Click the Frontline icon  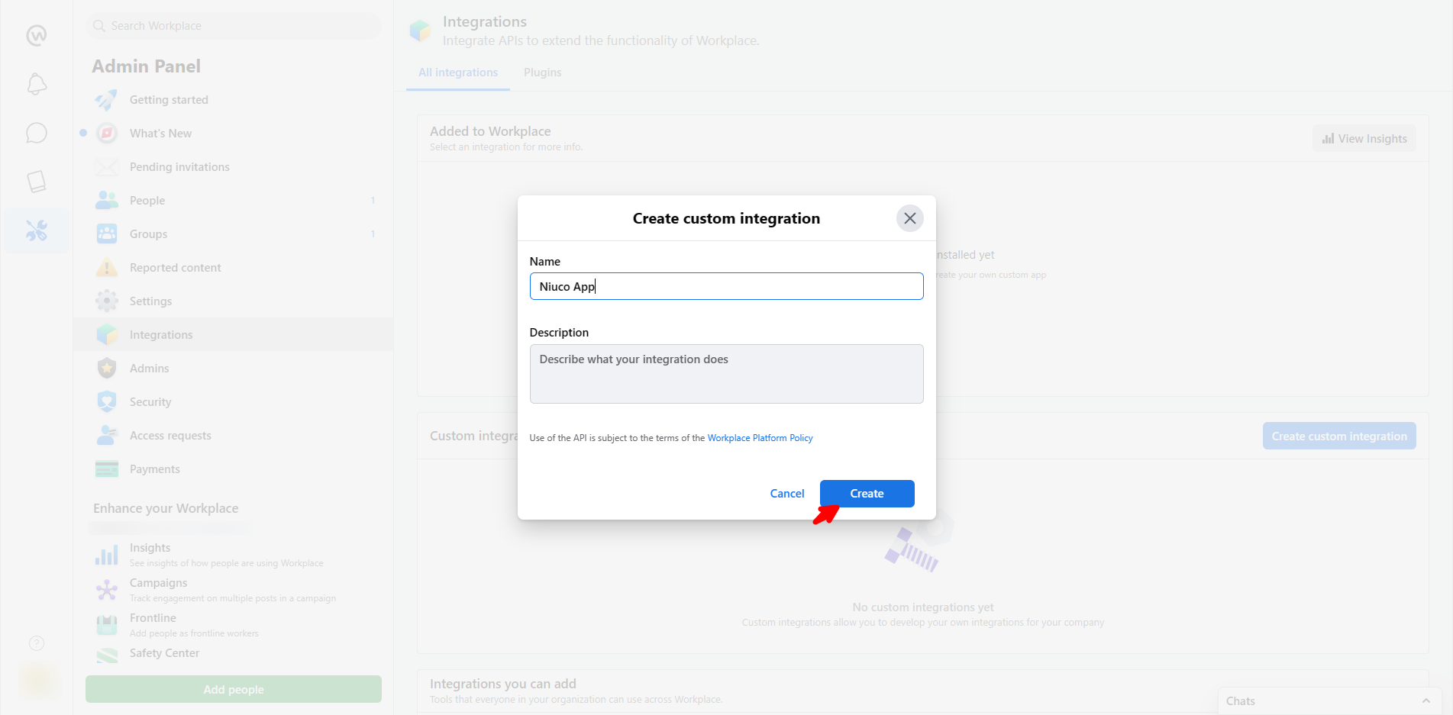[x=107, y=625]
